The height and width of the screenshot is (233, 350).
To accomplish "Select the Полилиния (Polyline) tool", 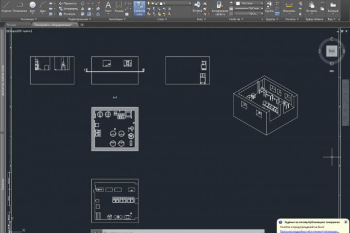I will tap(19, 7).
